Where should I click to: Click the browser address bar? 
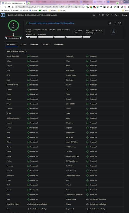click(46, 7)
